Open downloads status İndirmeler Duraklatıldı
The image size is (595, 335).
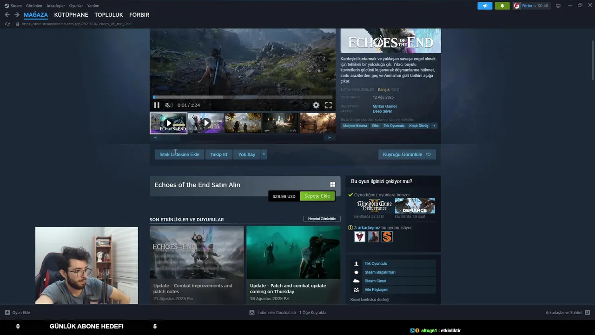click(288, 313)
